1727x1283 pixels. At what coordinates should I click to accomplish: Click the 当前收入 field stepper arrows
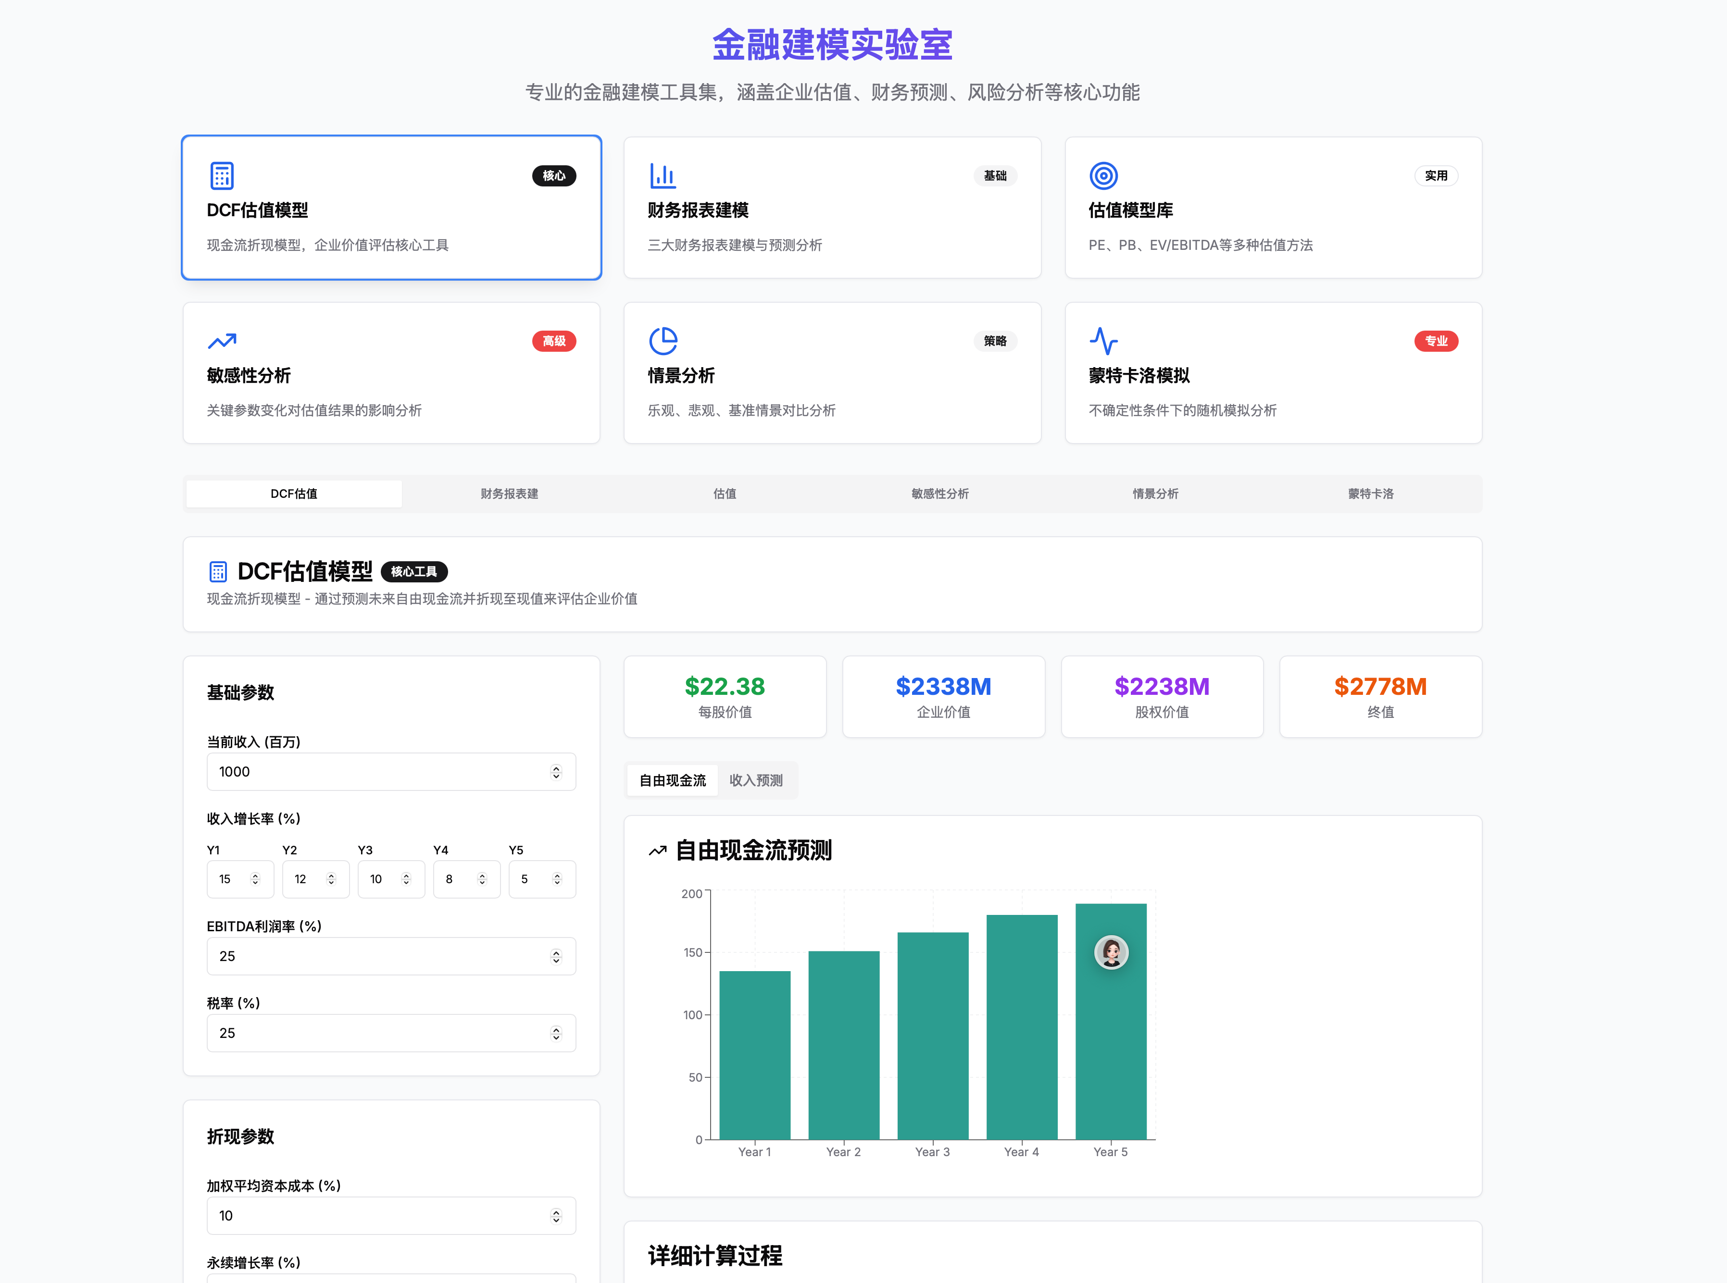tap(555, 772)
